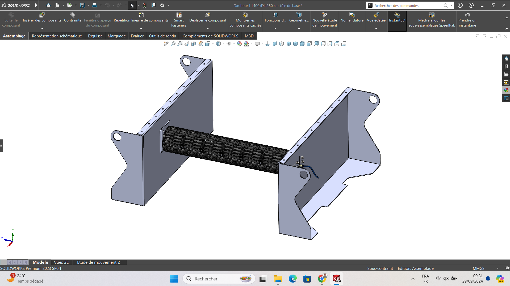
Task: Click the View Settings monitor icon
Action: [257, 44]
